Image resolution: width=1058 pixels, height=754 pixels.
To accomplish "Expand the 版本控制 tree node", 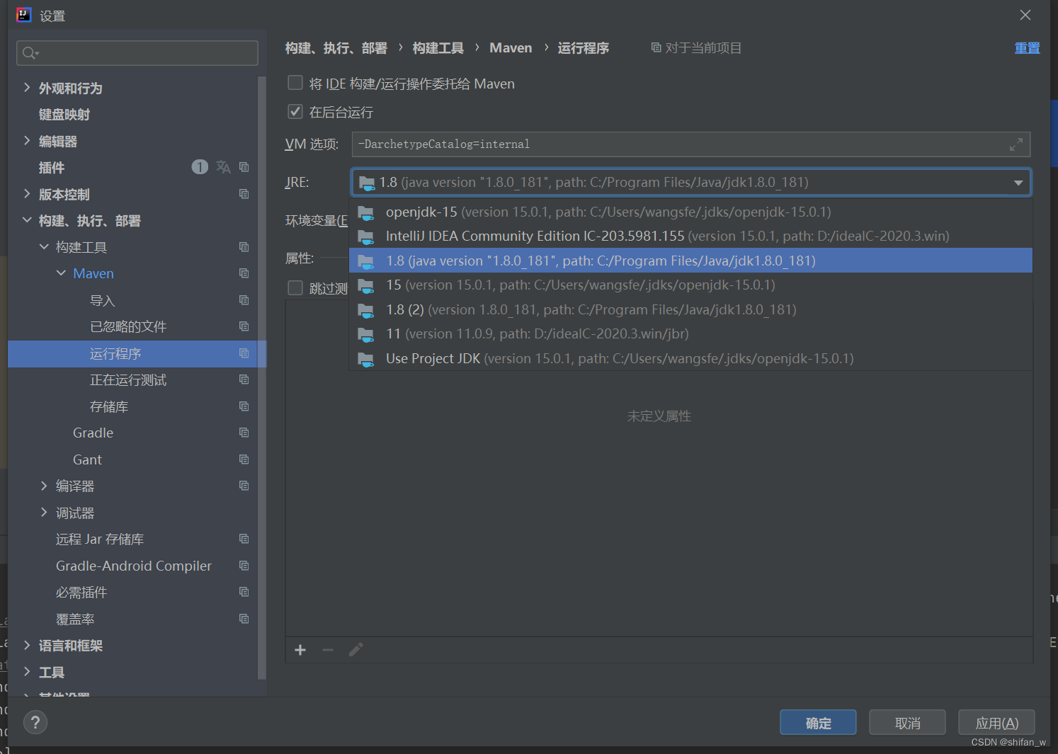I will (x=27, y=194).
